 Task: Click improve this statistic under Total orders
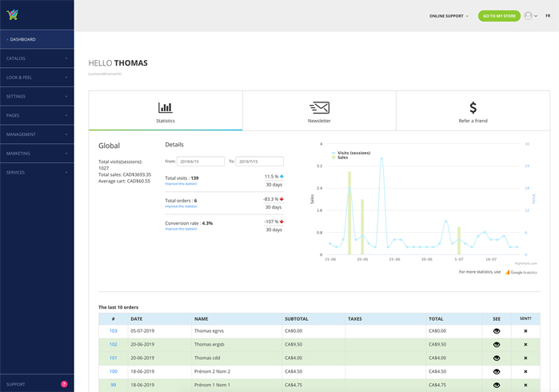tap(181, 206)
